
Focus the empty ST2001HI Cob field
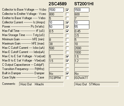82,65
